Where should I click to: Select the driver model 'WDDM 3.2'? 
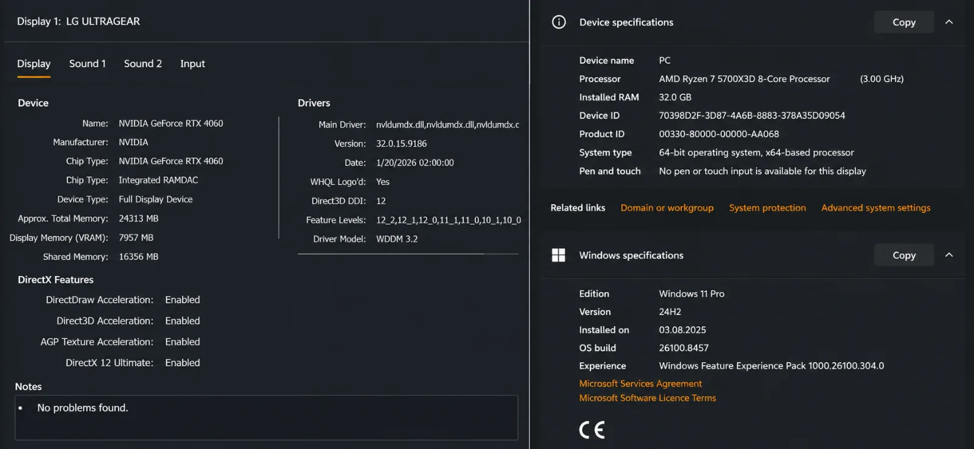pos(397,239)
